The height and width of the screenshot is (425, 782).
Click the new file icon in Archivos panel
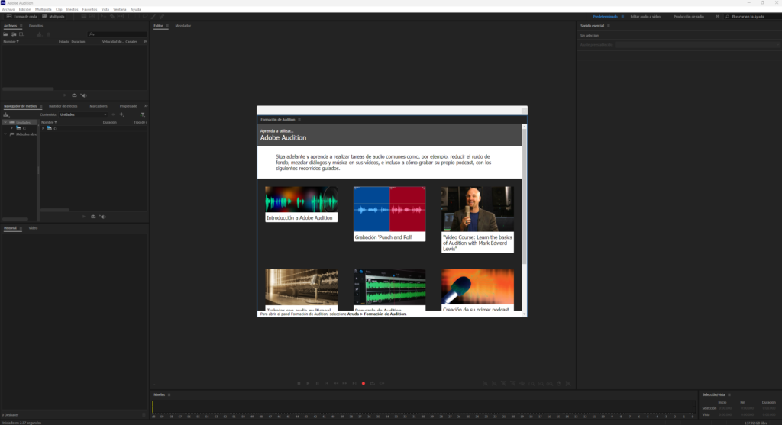pyautogui.click(x=21, y=34)
